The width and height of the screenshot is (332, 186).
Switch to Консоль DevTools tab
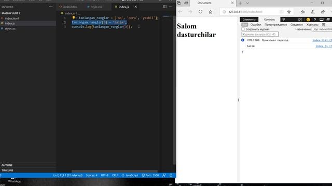coord(269,20)
